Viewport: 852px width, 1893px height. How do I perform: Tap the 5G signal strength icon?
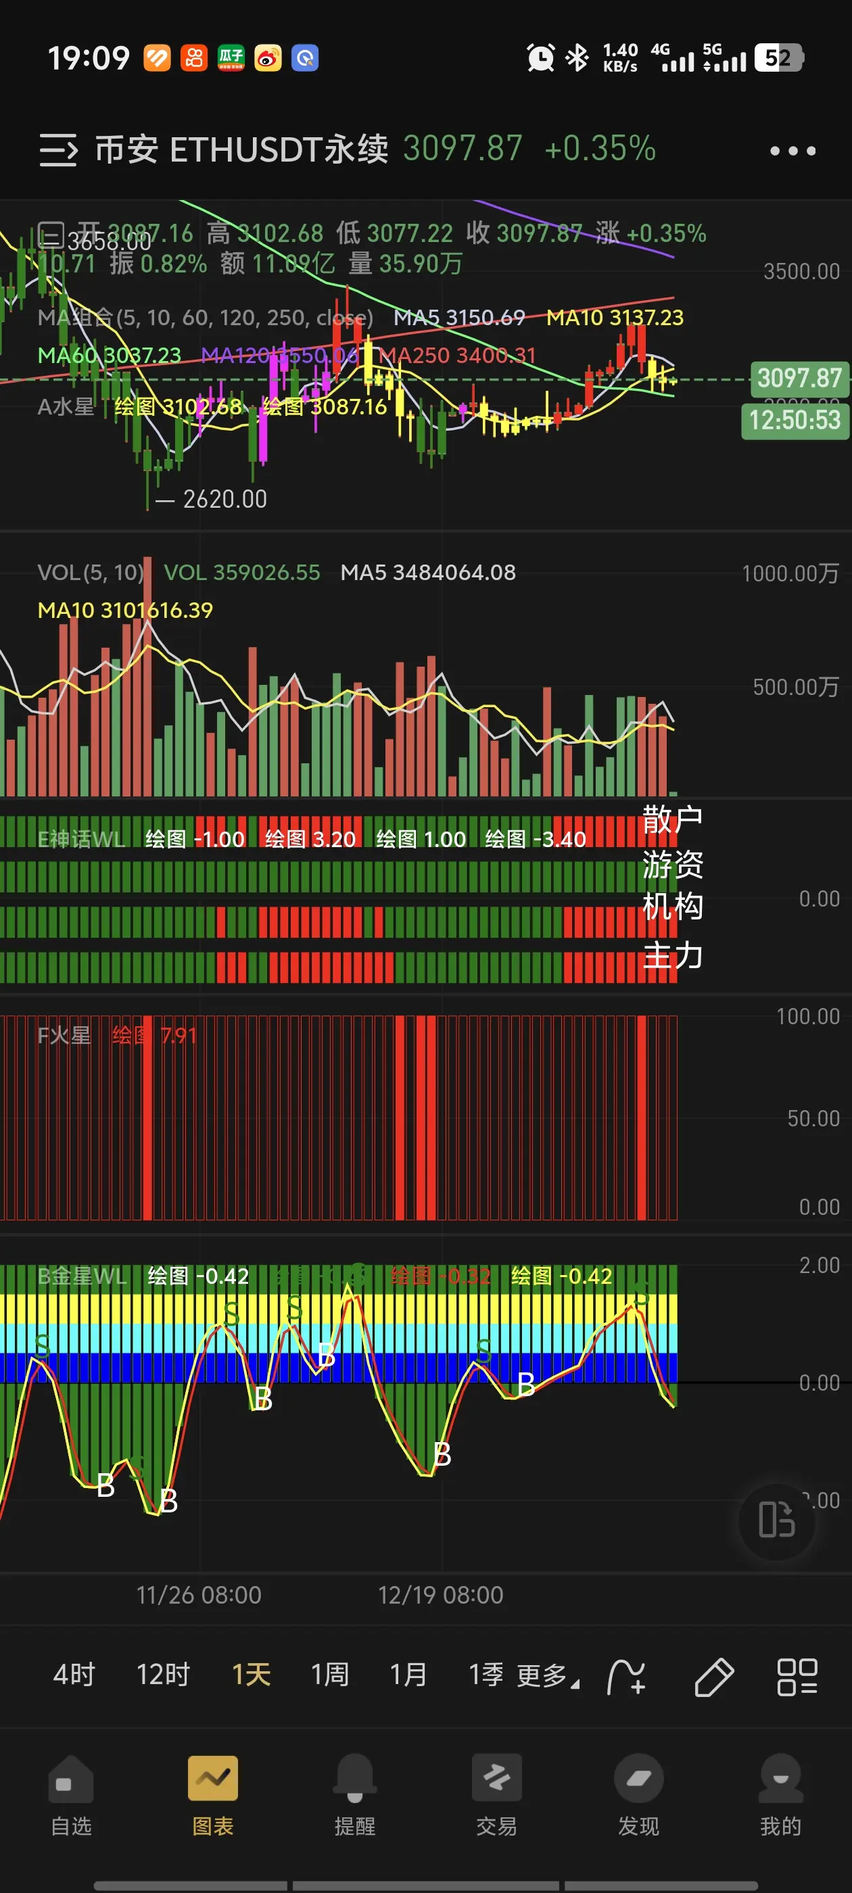point(724,57)
